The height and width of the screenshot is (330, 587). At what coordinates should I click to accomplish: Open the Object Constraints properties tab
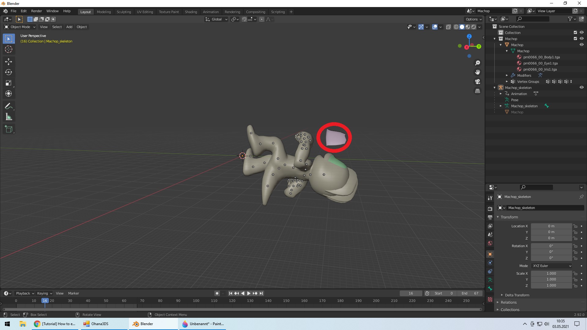(490, 271)
